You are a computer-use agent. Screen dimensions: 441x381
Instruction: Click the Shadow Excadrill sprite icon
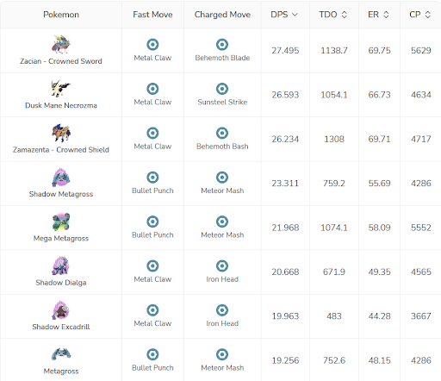(x=61, y=310)
